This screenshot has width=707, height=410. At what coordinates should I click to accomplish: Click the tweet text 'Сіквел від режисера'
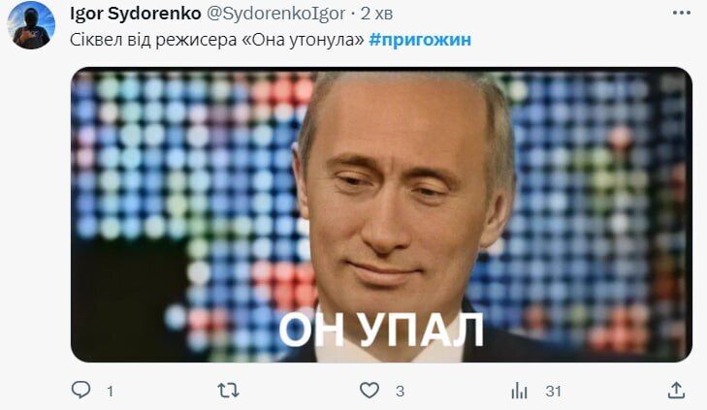[x=153, y=40]
